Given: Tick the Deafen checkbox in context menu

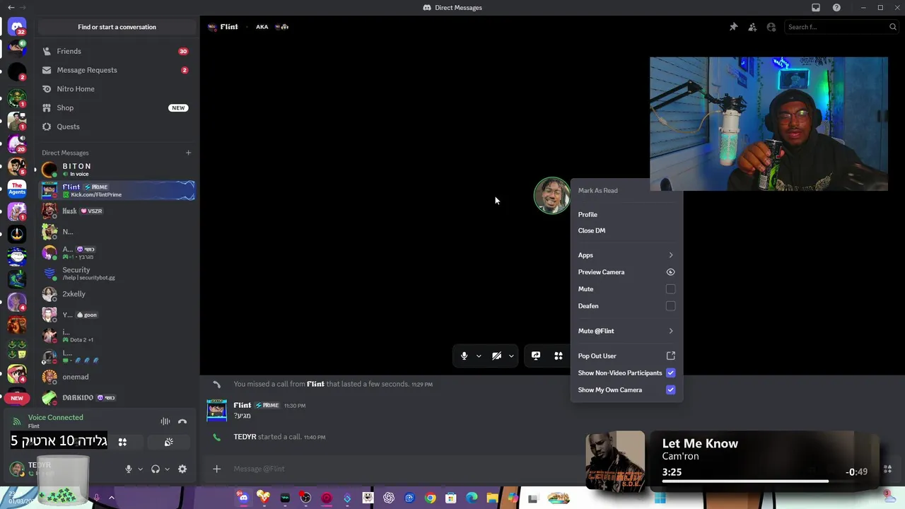Looking at the screenshot, I should tap(670, 306).
